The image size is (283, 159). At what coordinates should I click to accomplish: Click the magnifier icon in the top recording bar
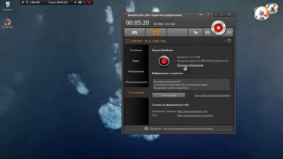click(27, 3)
